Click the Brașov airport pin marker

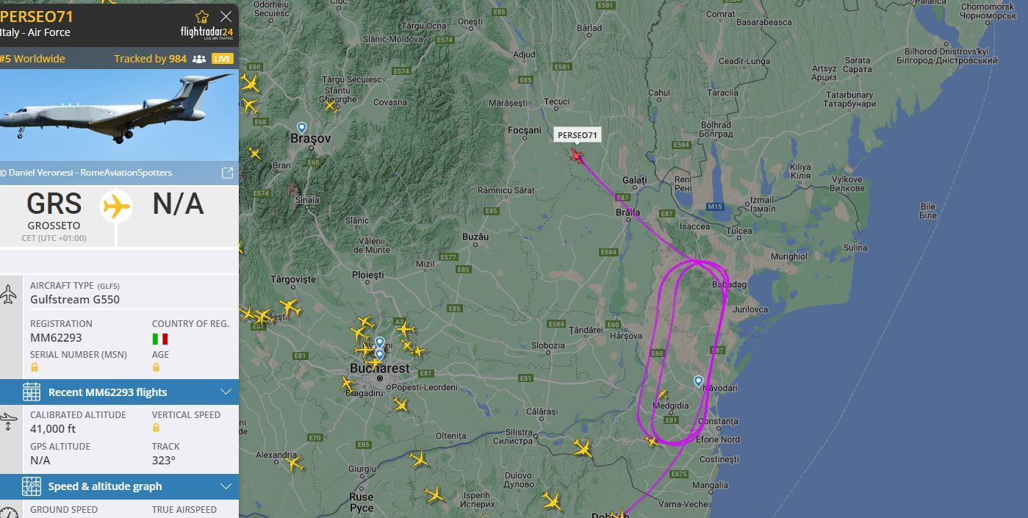pos(301,128)
